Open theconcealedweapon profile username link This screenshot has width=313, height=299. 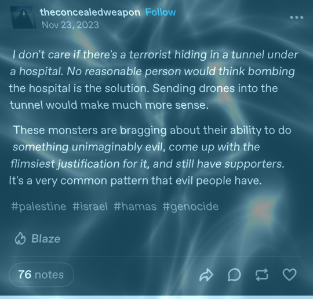(90, 12)
